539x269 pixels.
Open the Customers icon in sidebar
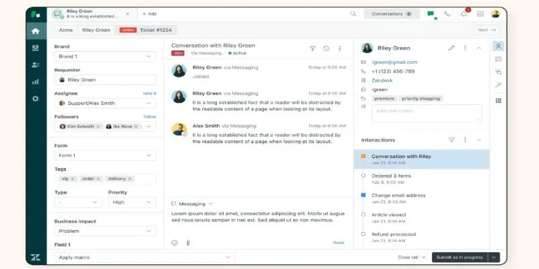coord(36,65)
